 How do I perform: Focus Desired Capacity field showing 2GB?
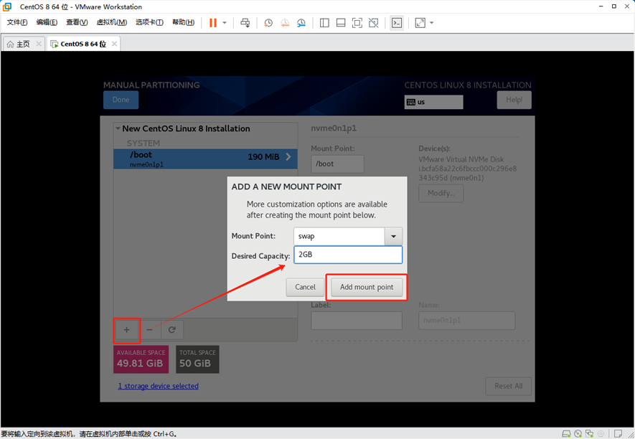coord(348,255)
